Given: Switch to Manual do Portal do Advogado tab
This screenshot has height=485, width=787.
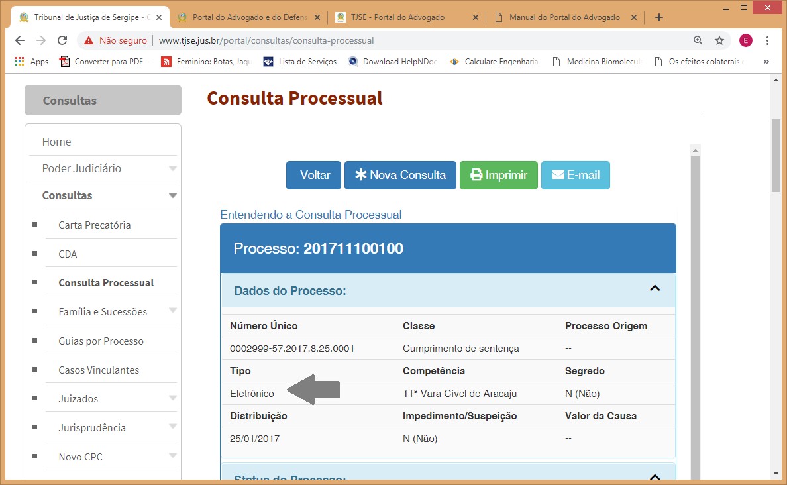Looking at the screenshot, I should 564,17.
